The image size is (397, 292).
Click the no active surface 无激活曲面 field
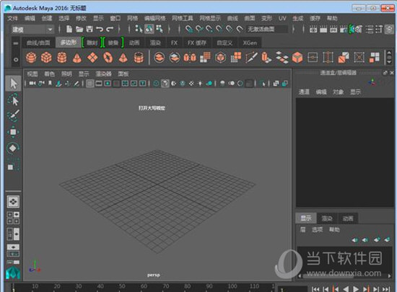[267, 29]
